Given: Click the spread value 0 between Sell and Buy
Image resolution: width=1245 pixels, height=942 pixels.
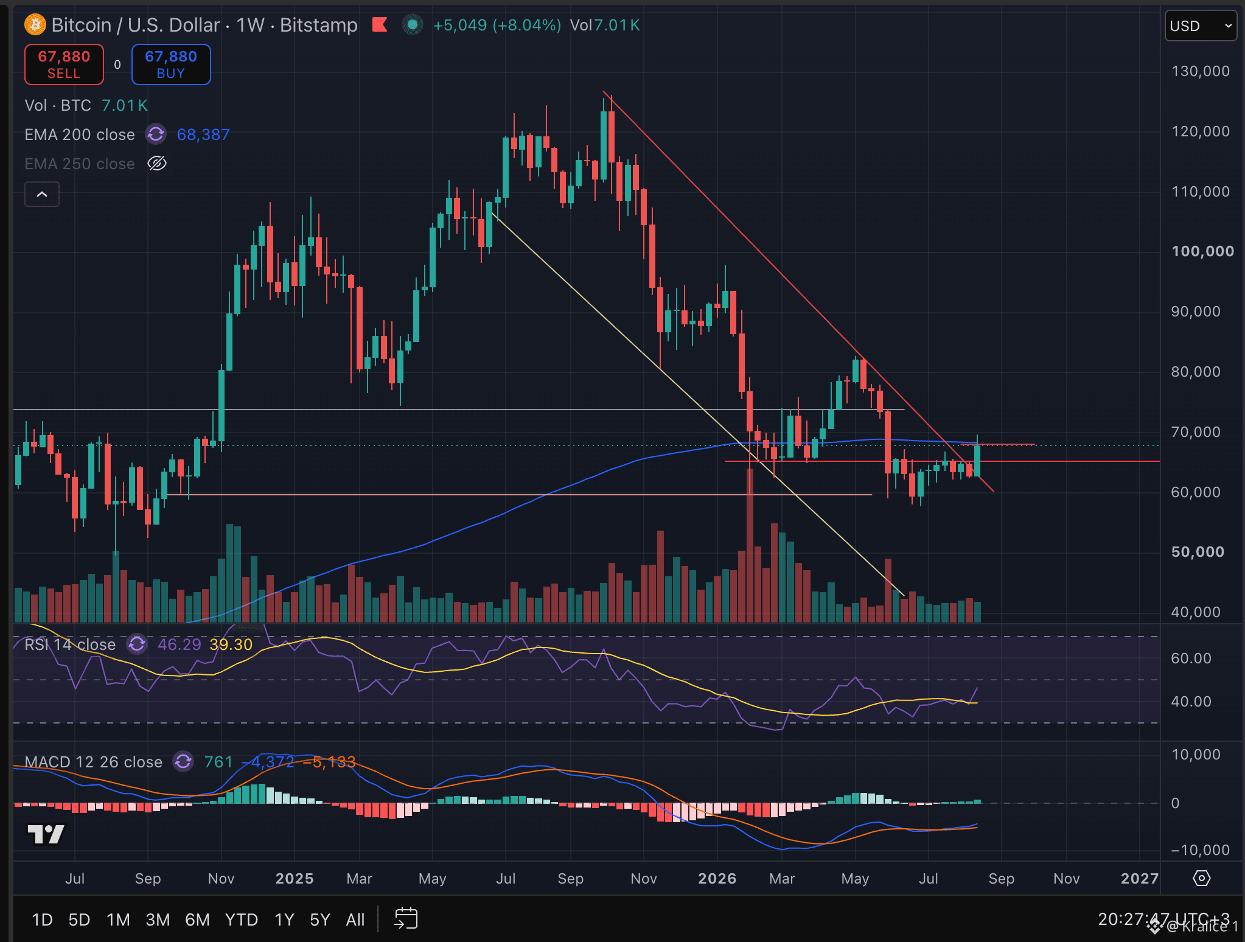Looking at the screenshot, I should pyautogui.click(x=117, y=65).
